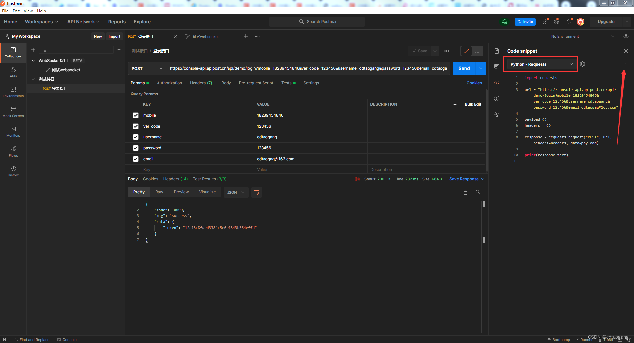Screen dimensions: 634x343
Task: Open Mock Servers in the sidebar
Action: pos(13,112)
